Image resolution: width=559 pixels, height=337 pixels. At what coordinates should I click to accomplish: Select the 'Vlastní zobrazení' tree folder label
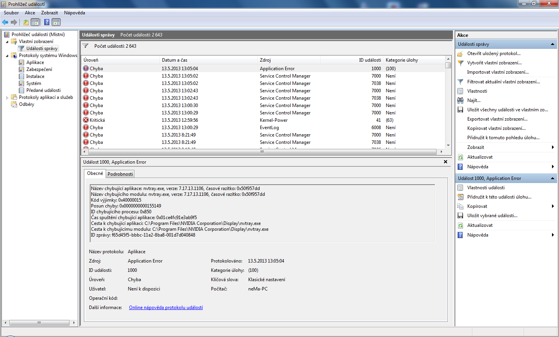point(36,41)
